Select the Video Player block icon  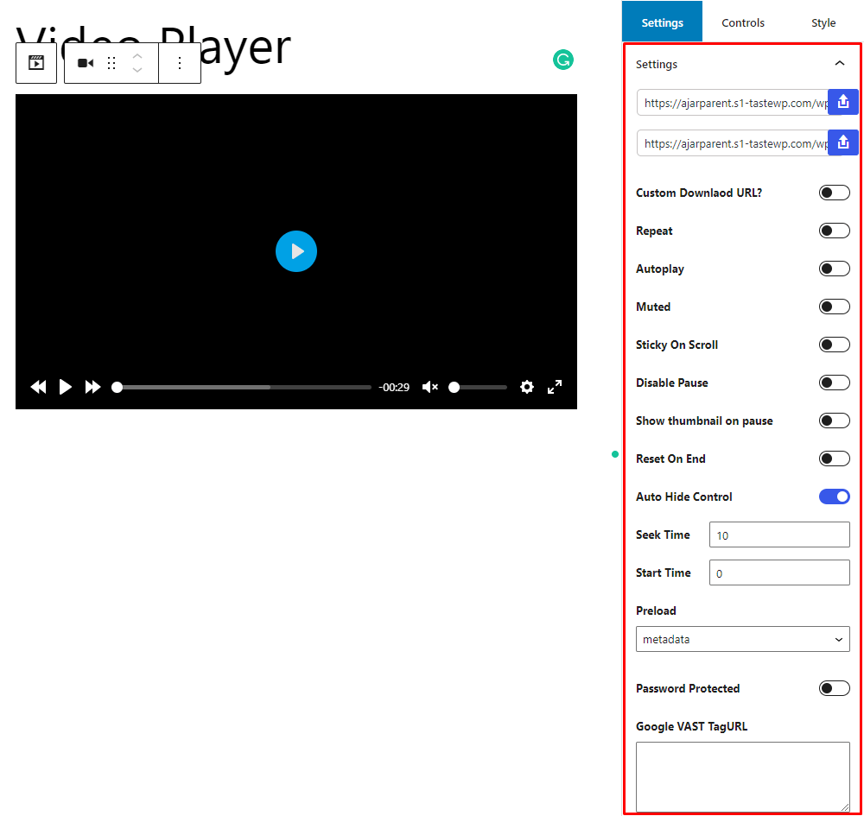click(35, 62)
